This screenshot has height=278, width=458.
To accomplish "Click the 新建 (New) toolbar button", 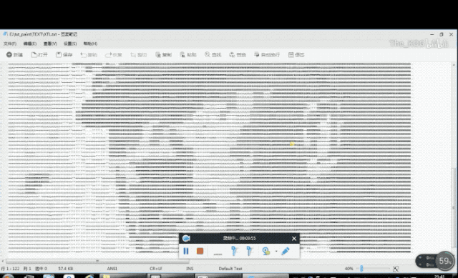I will coord(14,54).
